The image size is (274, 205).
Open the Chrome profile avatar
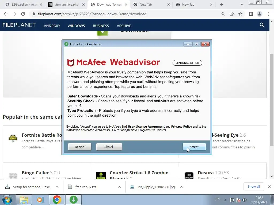(260, 14)
